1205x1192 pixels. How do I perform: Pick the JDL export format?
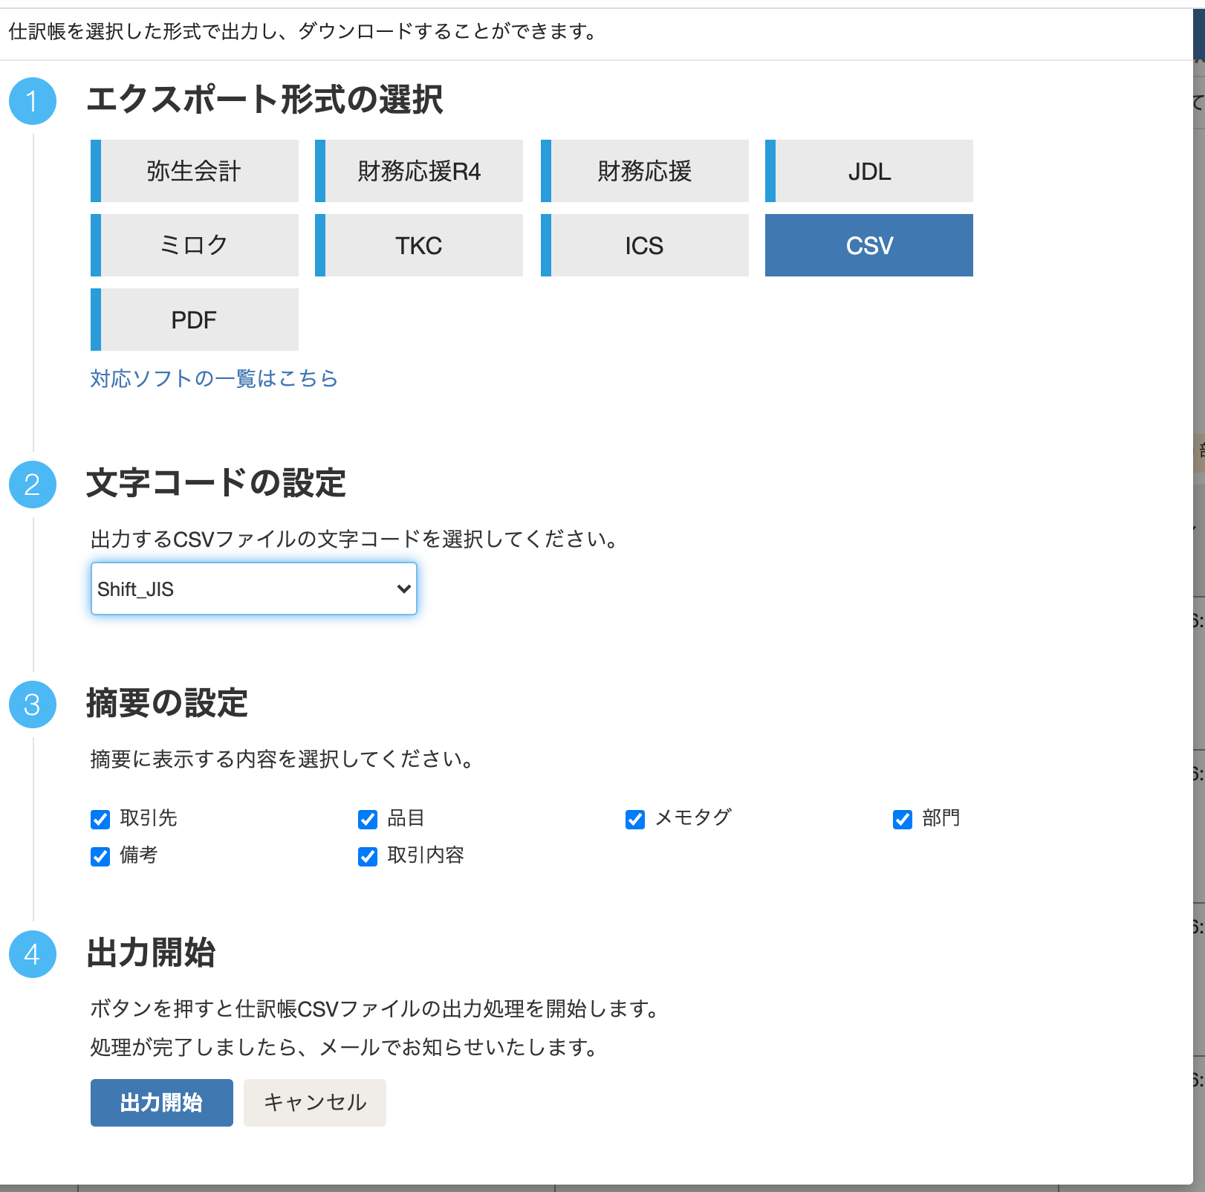point(869,171)
